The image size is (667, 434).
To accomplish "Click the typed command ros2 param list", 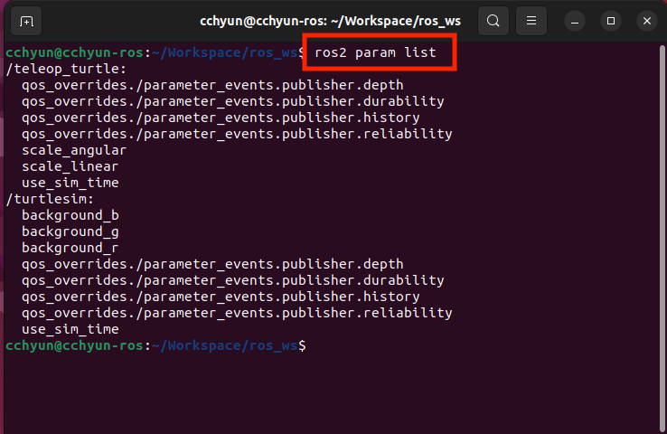I will (376, 52).
